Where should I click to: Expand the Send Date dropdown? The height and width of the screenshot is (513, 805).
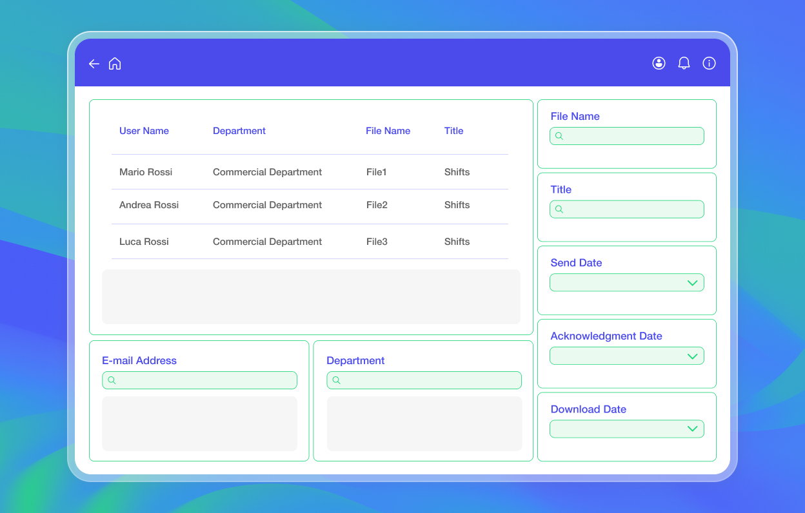coord(627,282)
